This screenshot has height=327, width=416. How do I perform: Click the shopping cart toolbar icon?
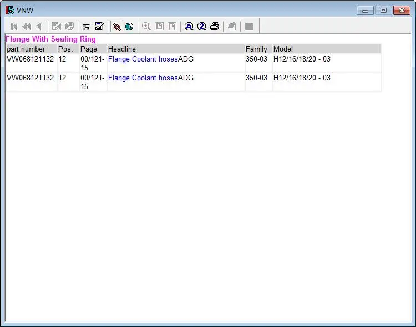(x=86, y=27)
